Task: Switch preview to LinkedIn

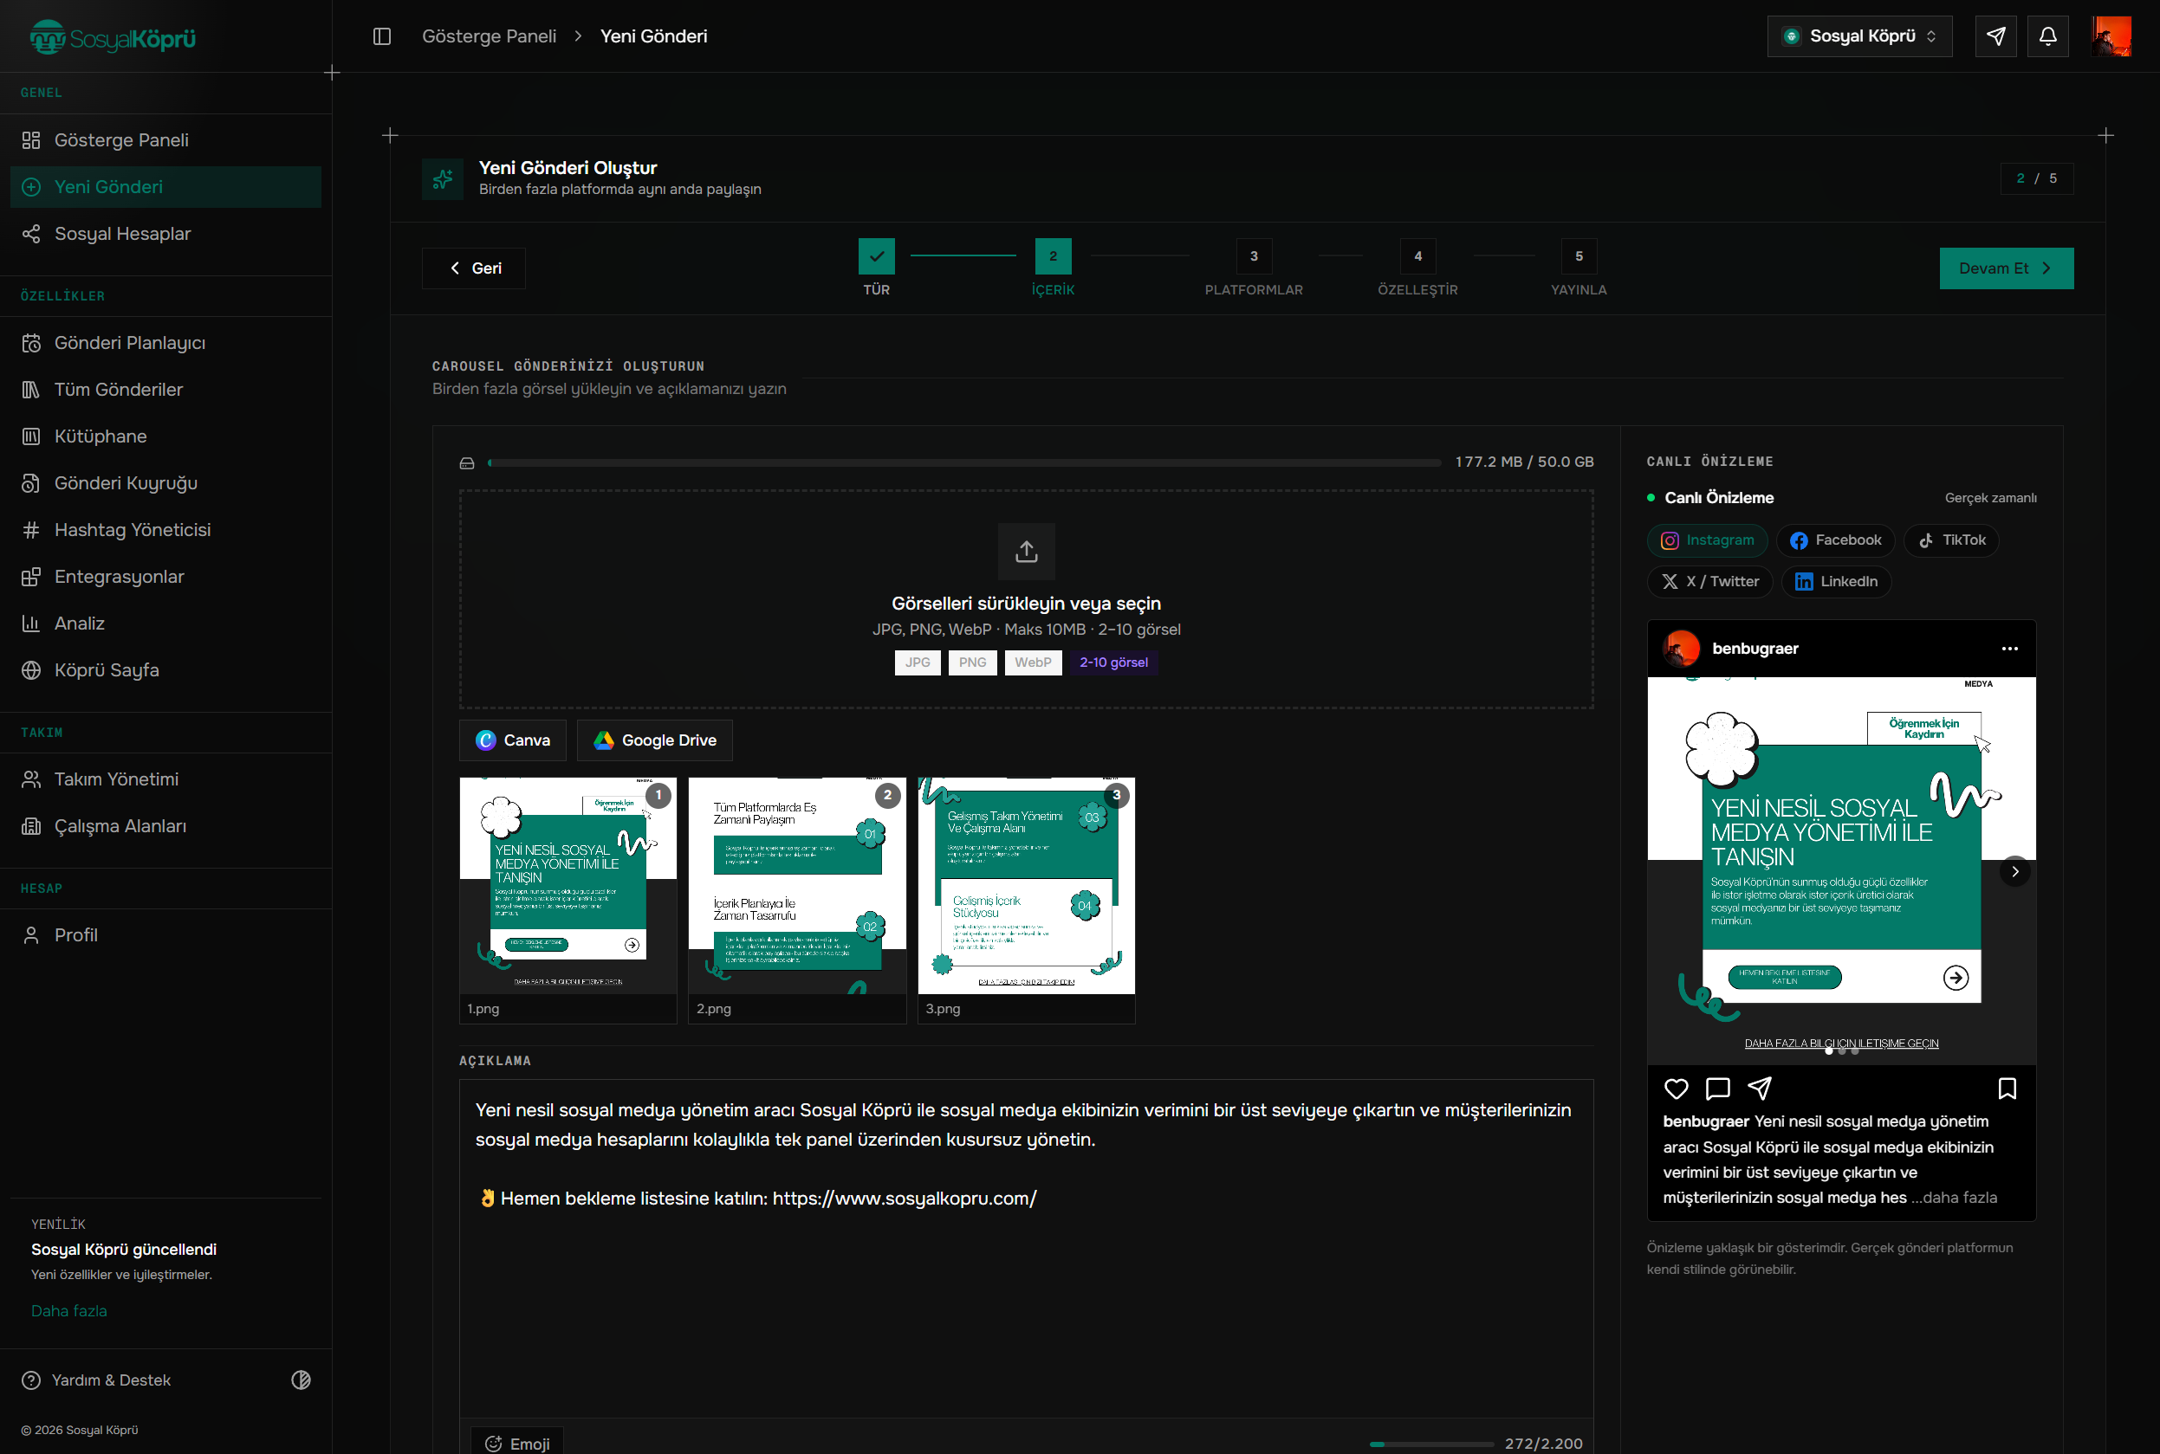Action: pyautogui.click(x=1836, y=581)
